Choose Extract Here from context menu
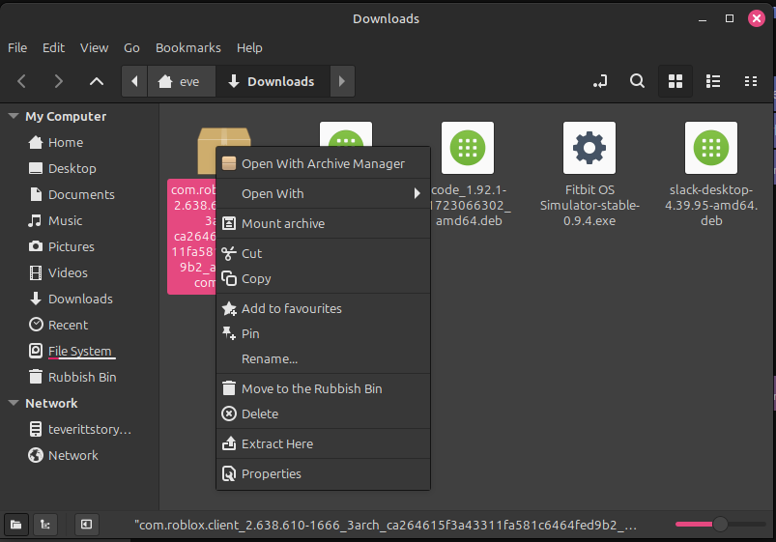Screen dimensions: 776x542 pyautogui.click(x=276, y=443)
